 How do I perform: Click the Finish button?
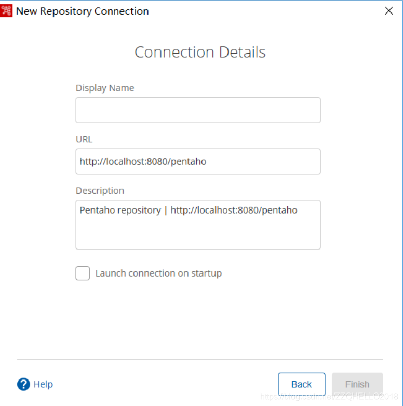click(x=357, y=384)
